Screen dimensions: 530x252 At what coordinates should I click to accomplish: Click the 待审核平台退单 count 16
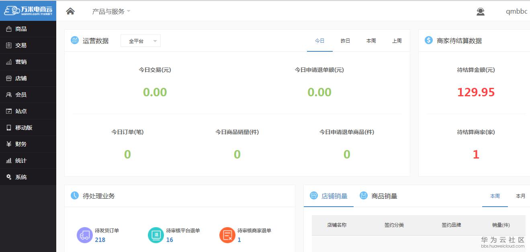click(x=169, y=240)
